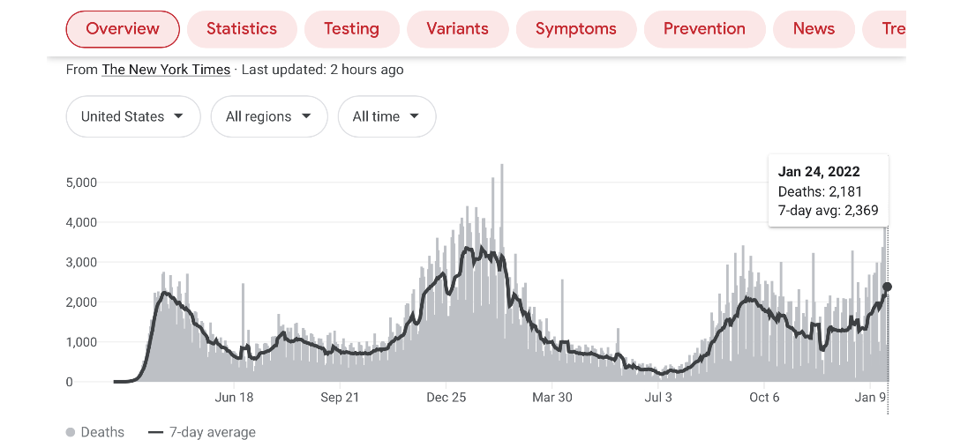Select the Overview tab

[x=123, y=29]
